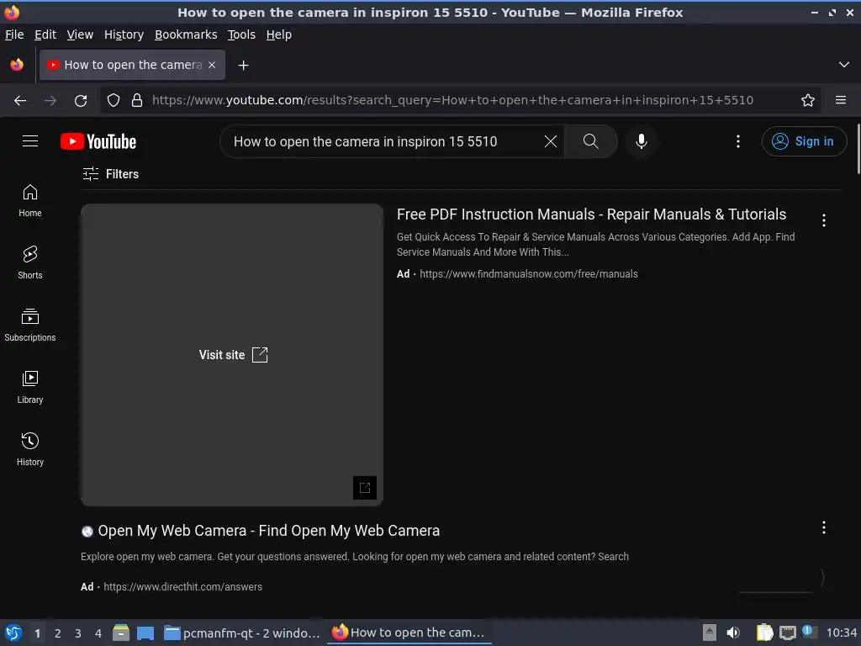Image resolution: width=861 pixels, height=646 pixels.
Task: Switch to workspace 4
Action: tap(98, 633)
